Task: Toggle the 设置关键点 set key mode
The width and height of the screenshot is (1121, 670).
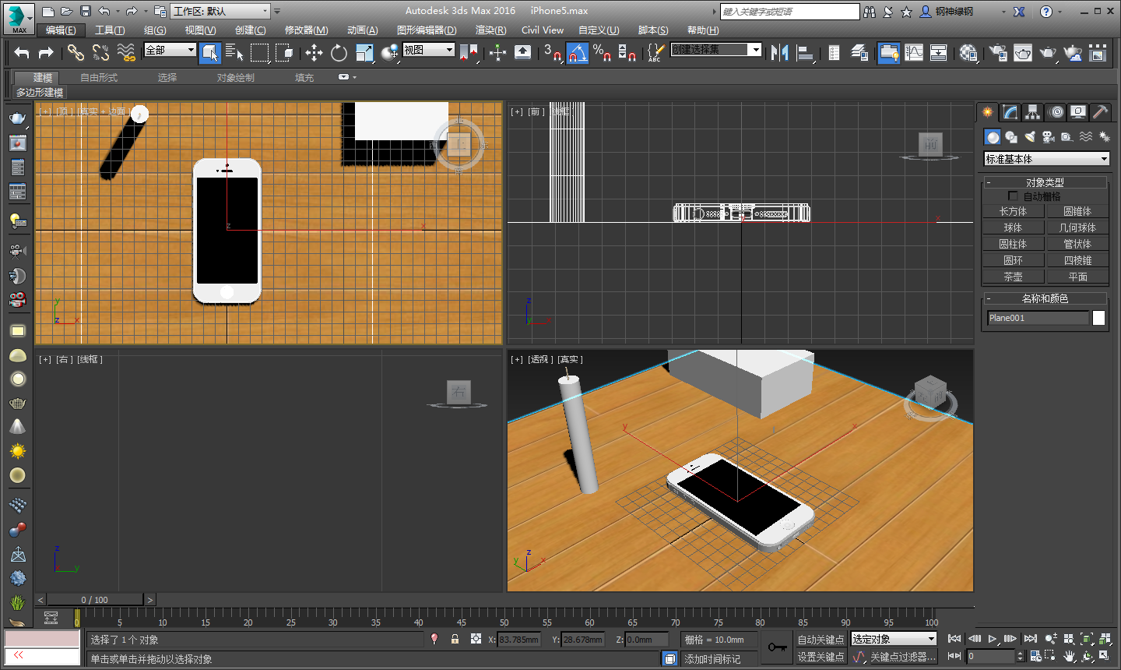Action: (821, 657)
